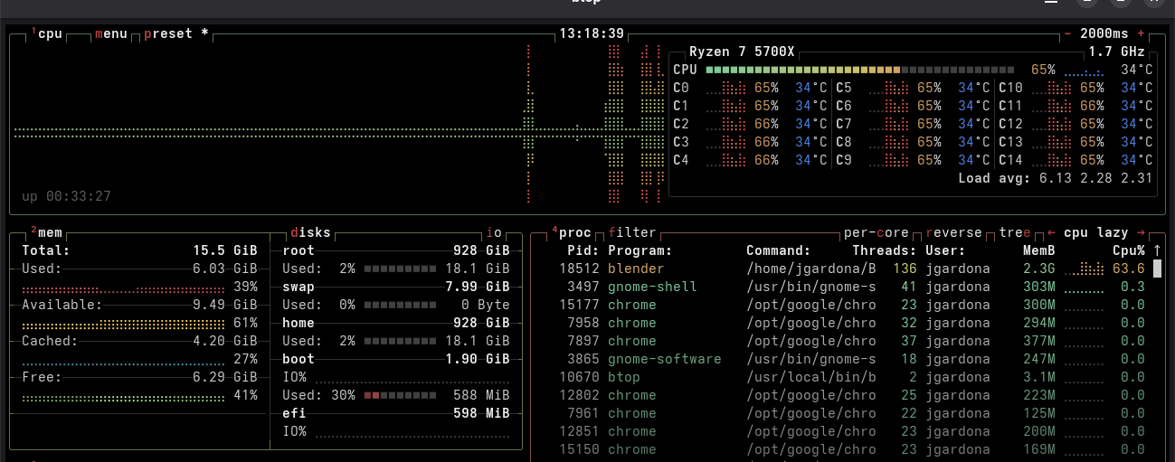
Task: Select the C9 core row label
Action: click(x=843, y=160)
